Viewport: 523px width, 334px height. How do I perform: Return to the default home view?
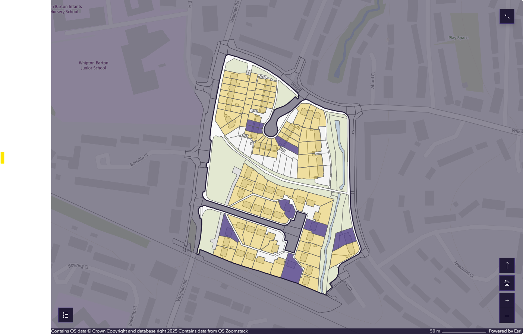(x=507, y=283)
